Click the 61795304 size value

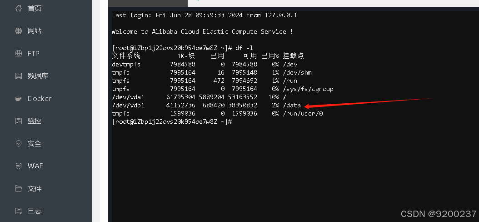tap(181, 97)
